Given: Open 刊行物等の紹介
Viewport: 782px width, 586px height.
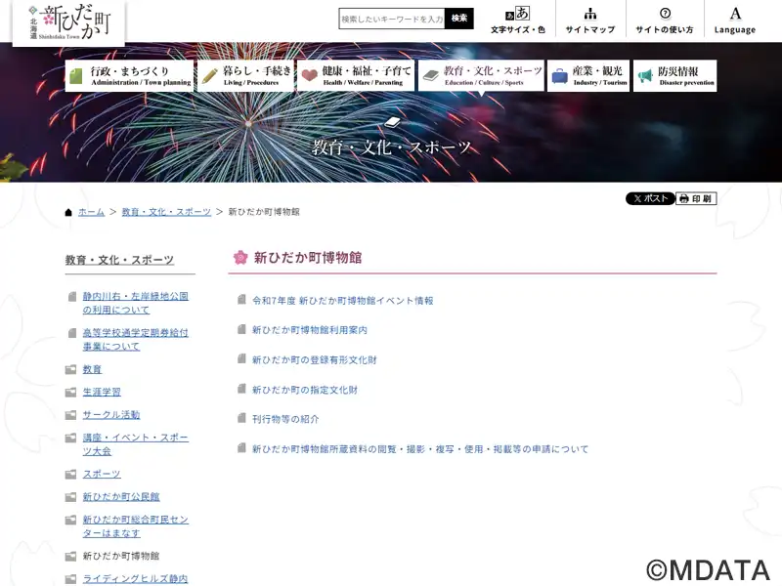Looking at the screenshot, I should (285, 419).
